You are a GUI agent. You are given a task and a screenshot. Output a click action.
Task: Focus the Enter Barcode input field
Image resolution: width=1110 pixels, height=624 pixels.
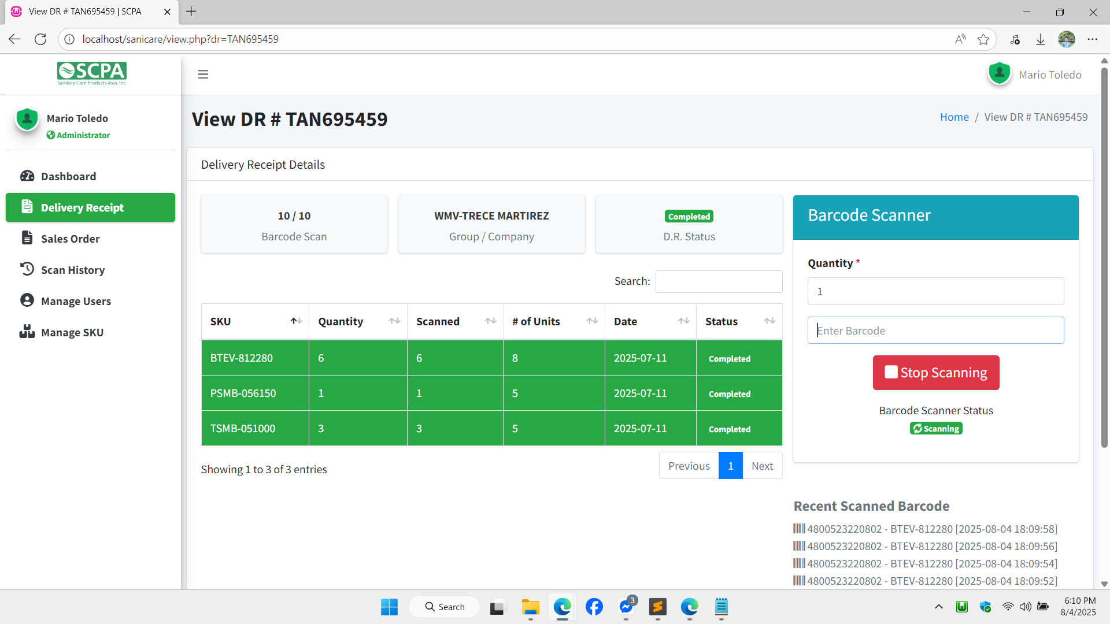(935, 330)
